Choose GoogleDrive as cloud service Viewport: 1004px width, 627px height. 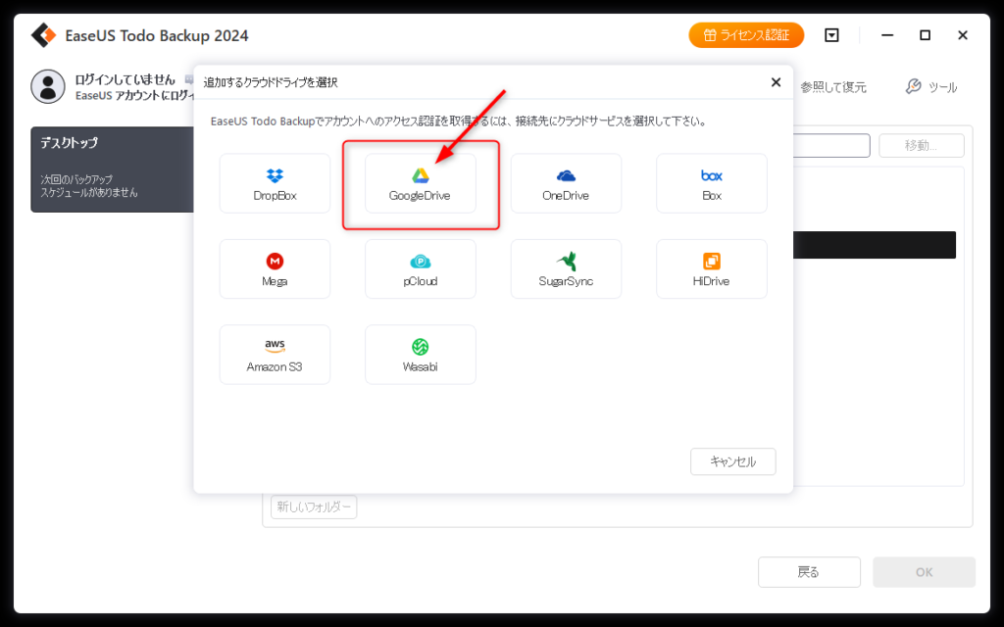tap(420, 183)
